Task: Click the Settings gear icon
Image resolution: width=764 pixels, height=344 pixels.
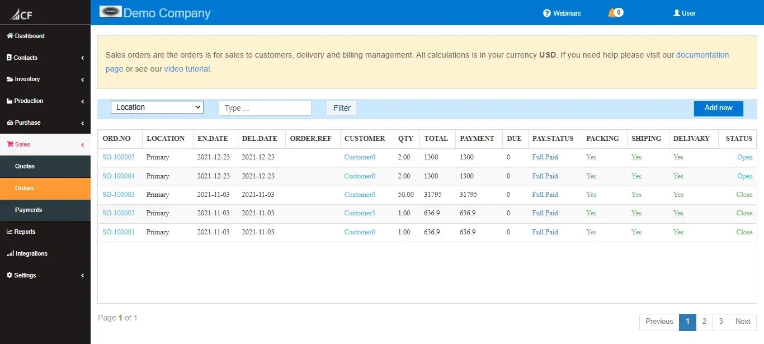Action: tap(10, 275)
